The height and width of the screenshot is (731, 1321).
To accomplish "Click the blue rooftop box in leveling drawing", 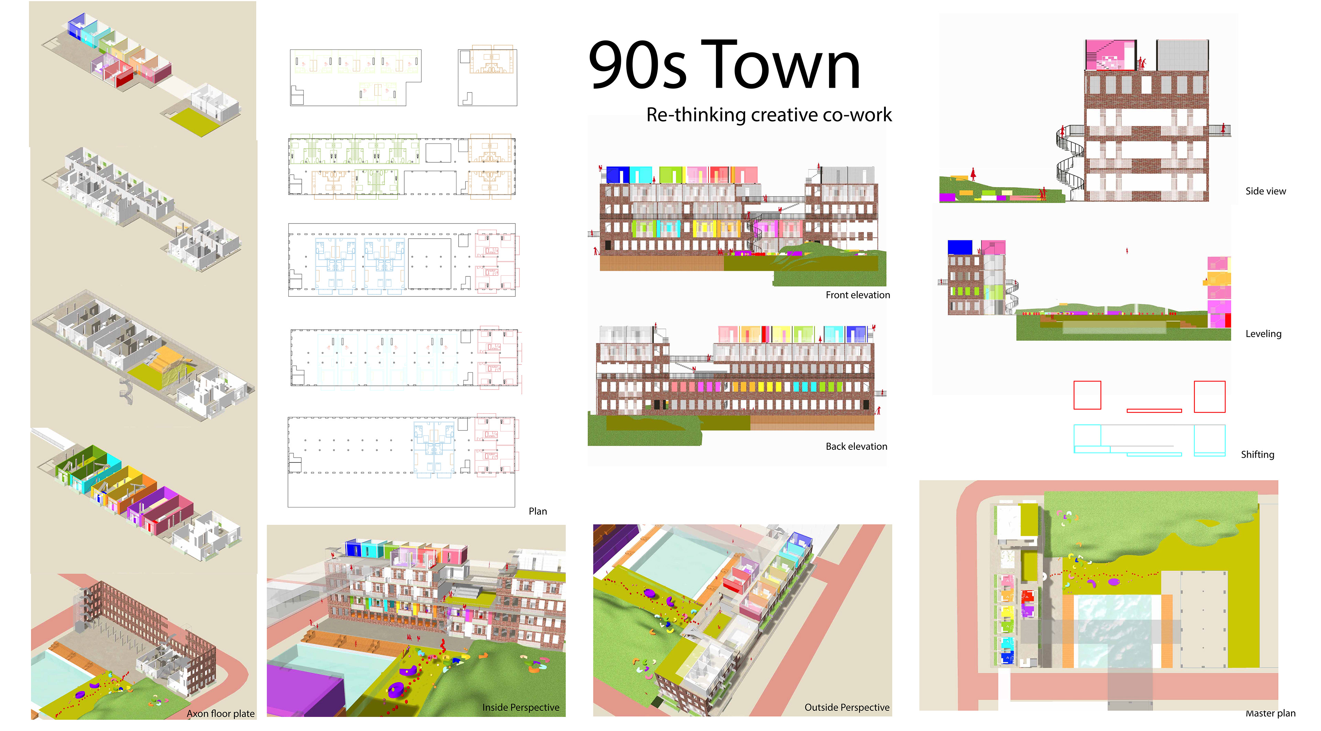I will pos(959,247).
